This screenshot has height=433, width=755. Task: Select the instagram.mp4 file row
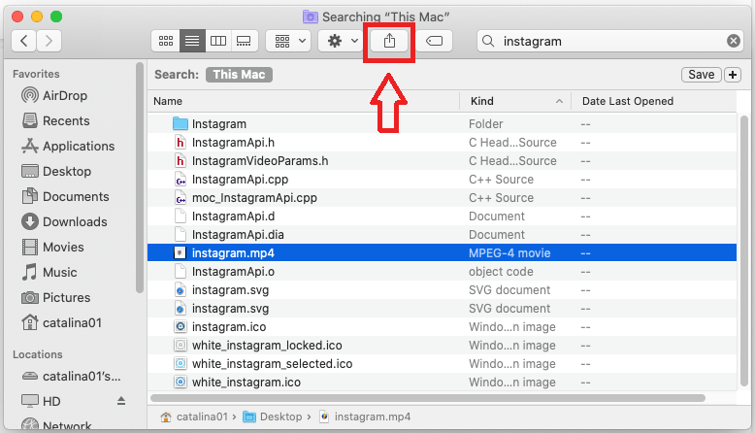442,252
